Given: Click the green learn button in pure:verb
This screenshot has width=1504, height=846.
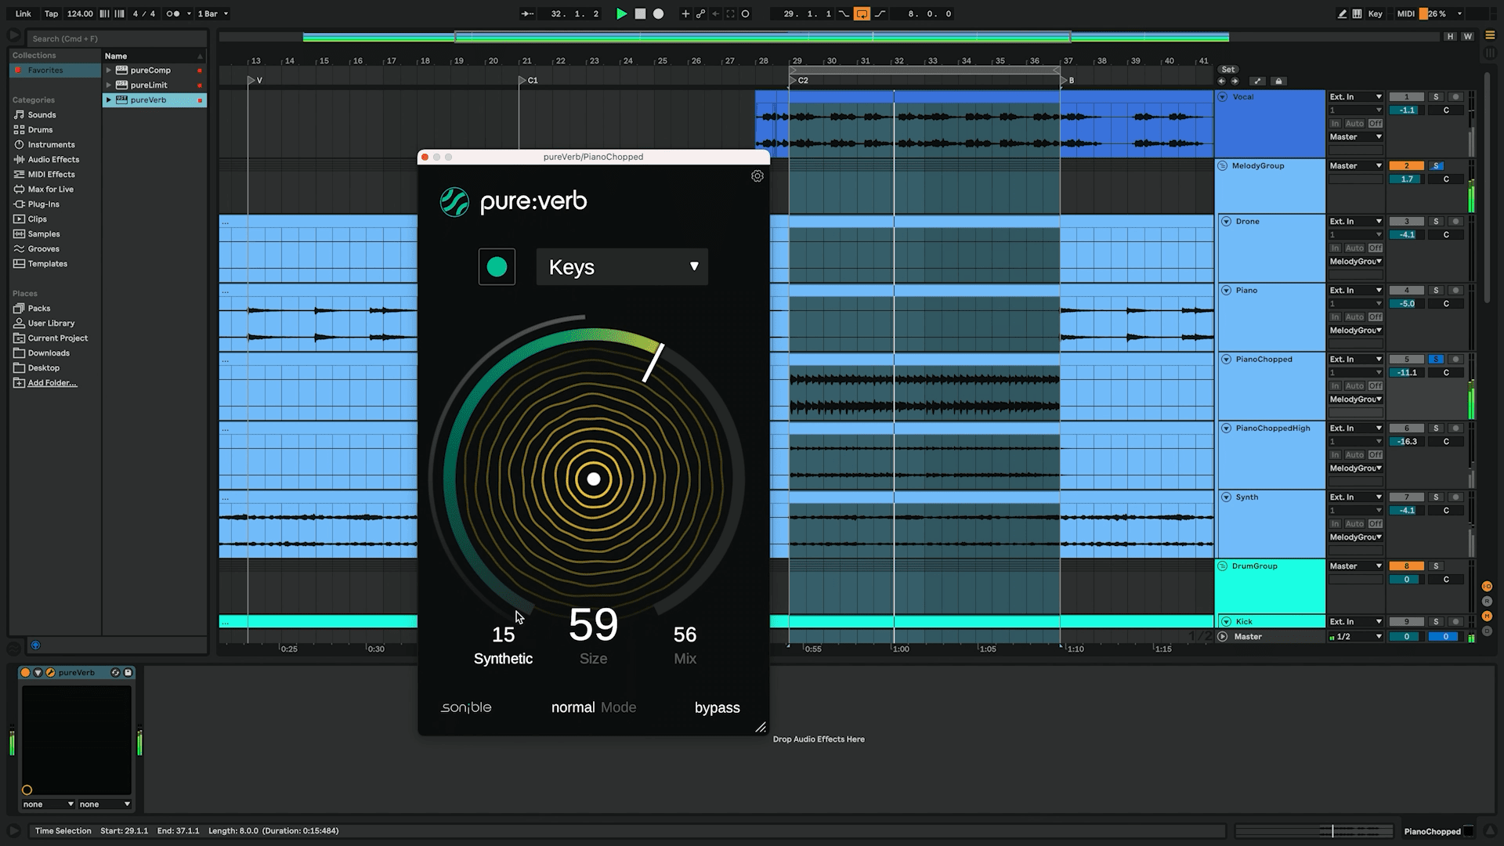Looking at the screenshot, I should click(497, 267).
